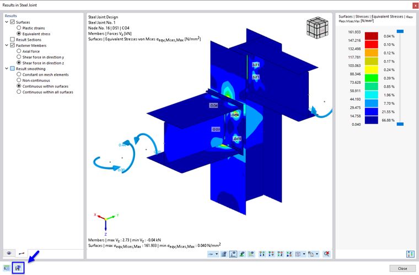Click the cyan legend color swatch

(372, 95)
